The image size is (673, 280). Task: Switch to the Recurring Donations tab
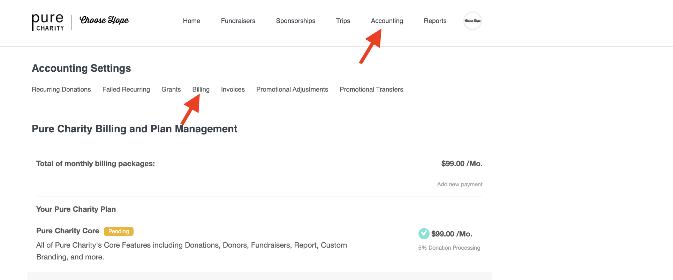point(61,90)
